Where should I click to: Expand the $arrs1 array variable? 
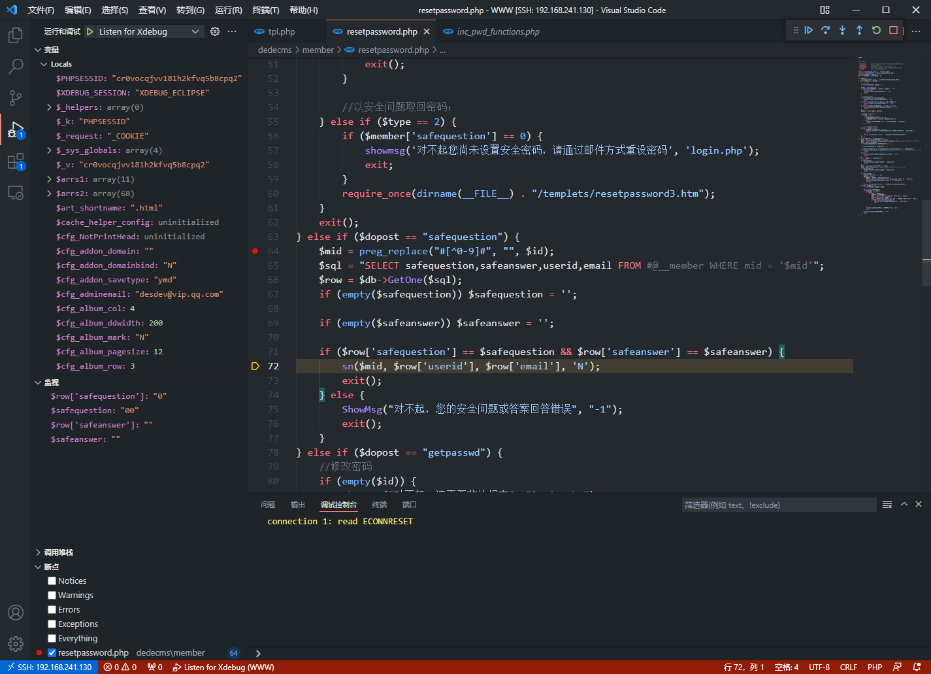[x=50, y=179]
